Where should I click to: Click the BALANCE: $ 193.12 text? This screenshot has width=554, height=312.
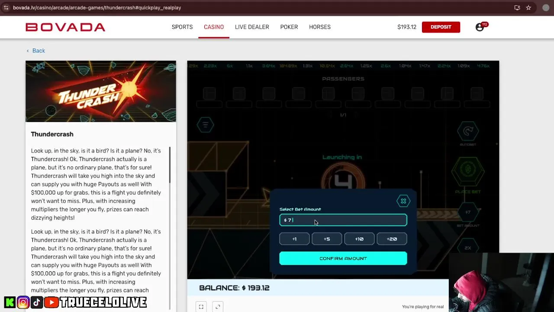234,288
